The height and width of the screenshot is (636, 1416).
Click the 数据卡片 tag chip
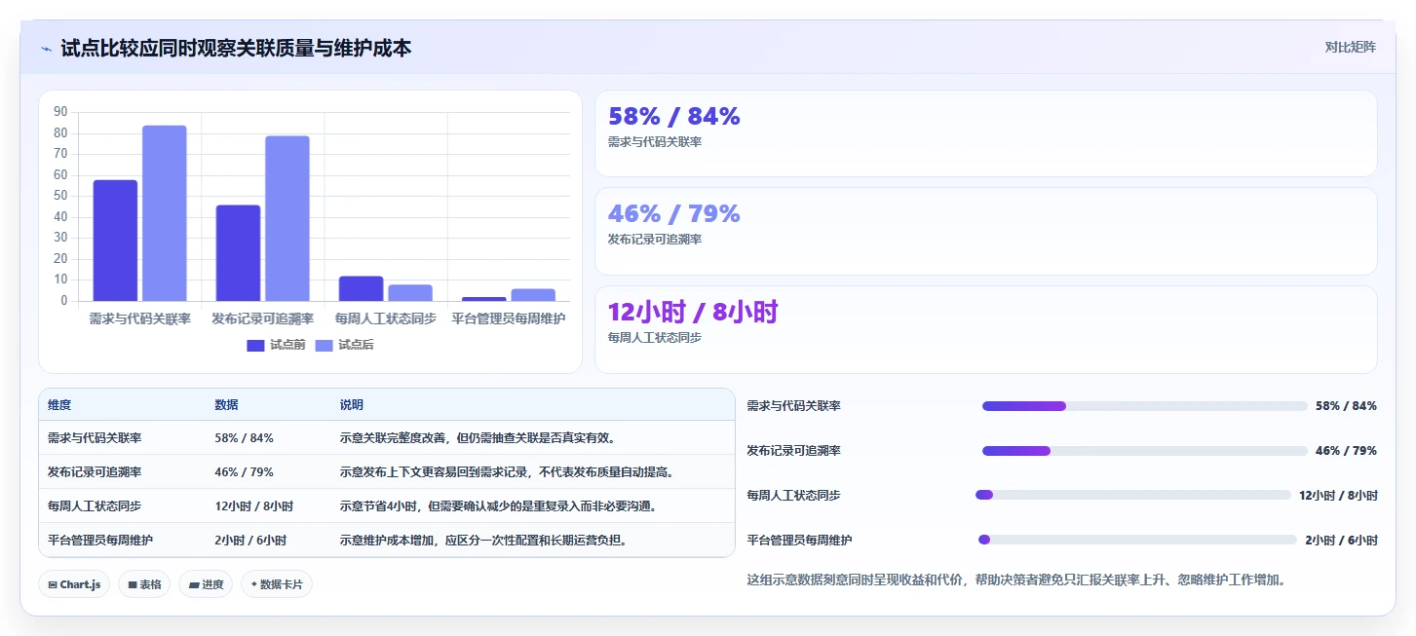pos(277,584)
